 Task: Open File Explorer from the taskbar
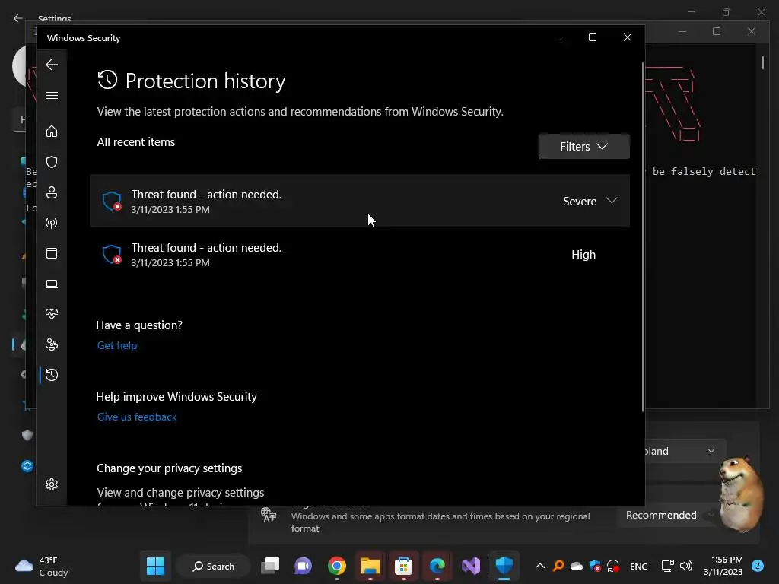(x=370, y=566)
